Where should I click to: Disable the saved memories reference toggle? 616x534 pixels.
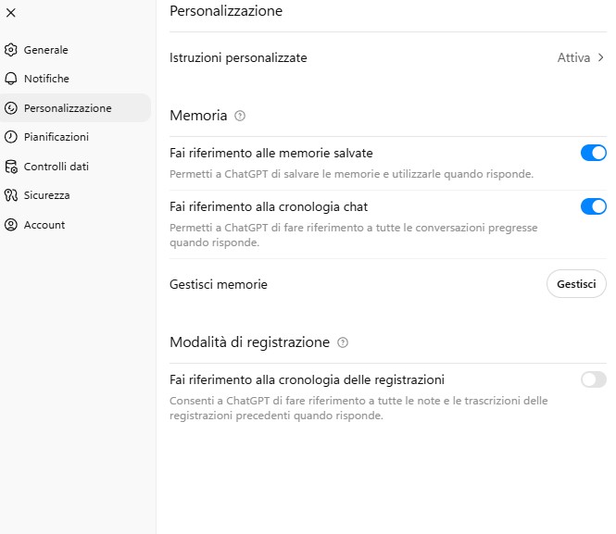(x=593, y=153)
